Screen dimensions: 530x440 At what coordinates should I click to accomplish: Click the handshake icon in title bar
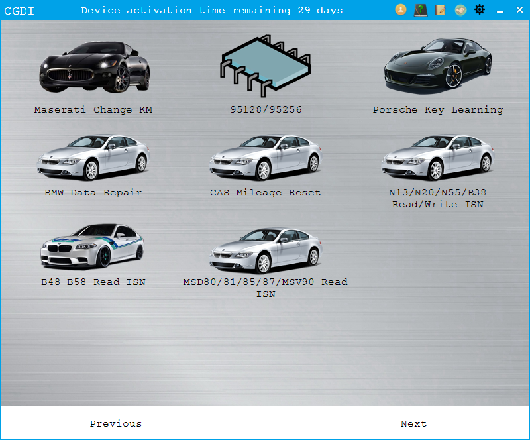460,10
